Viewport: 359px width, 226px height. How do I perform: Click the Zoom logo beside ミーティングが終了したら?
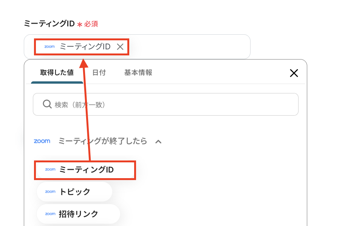(42, 141)
